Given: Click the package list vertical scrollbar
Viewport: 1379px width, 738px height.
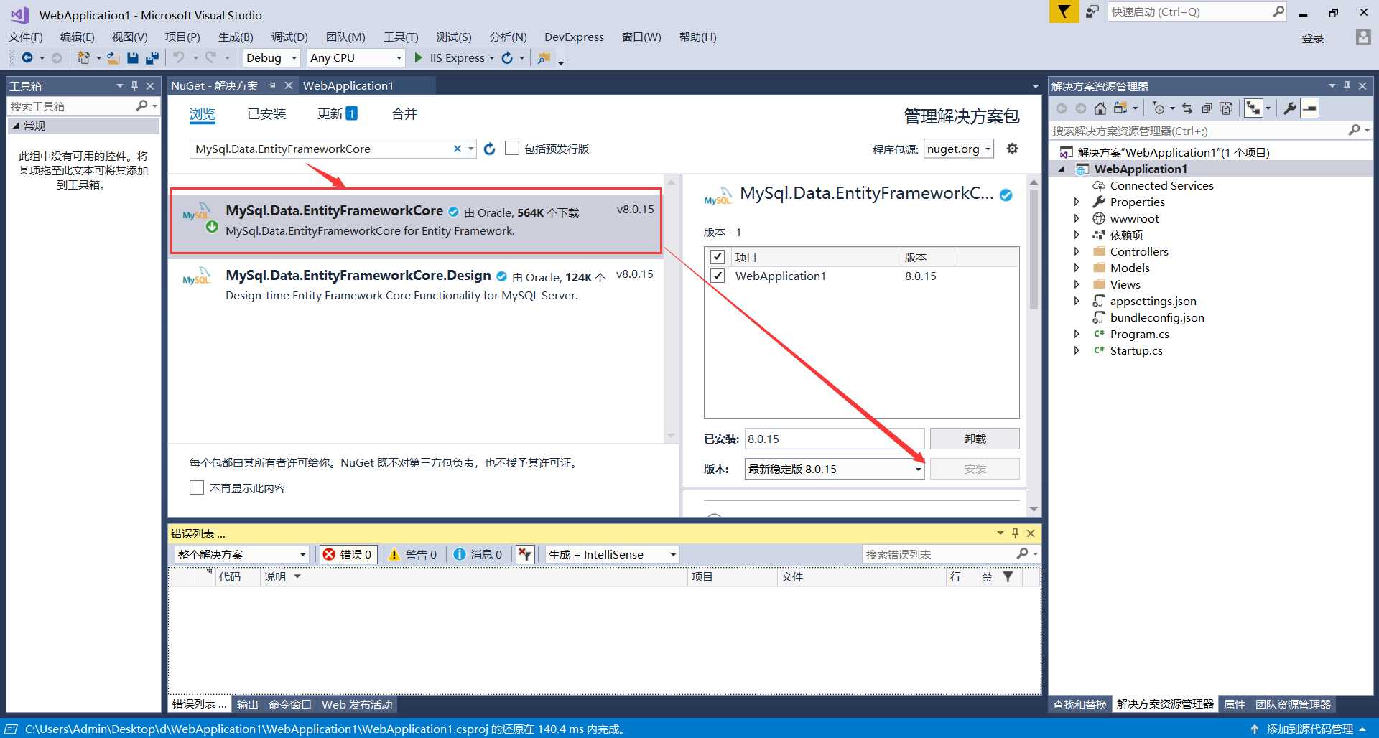Looking at the screenshot, I should [671, 309].
